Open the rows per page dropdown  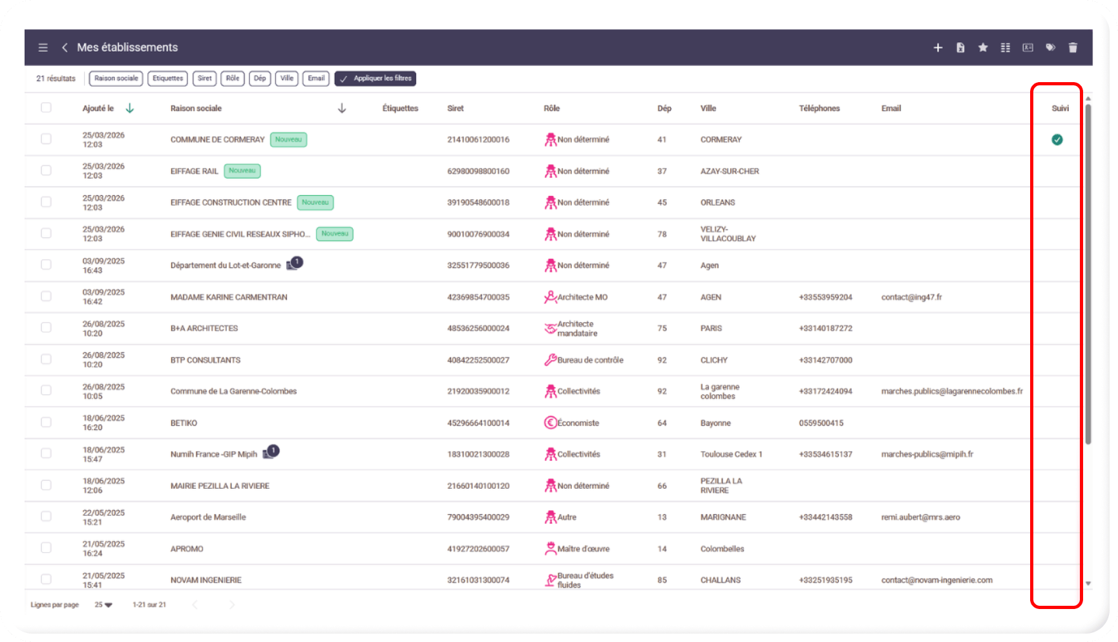point(103,605)
